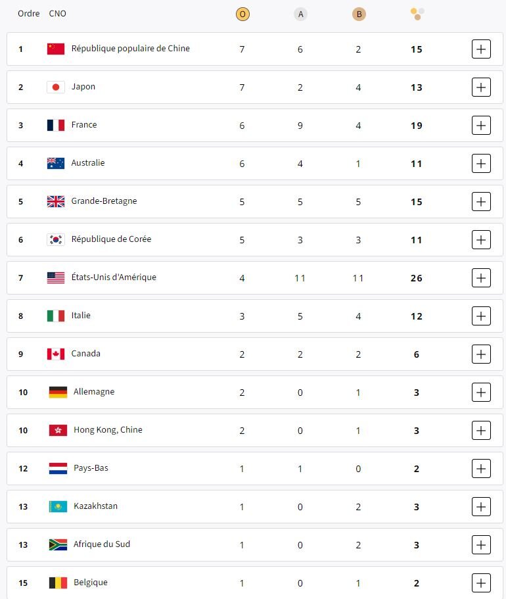The image size is (506, 599).
Task: Click the Afrique du Sud flag
Action: pyautogui.click(x=58, y=544)
